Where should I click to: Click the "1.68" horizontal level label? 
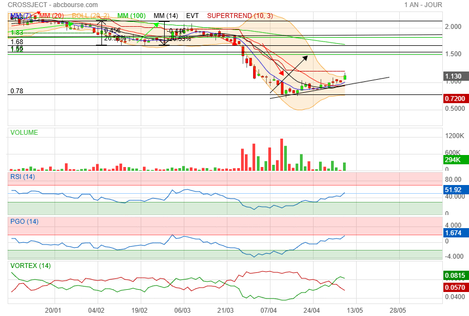17,42
